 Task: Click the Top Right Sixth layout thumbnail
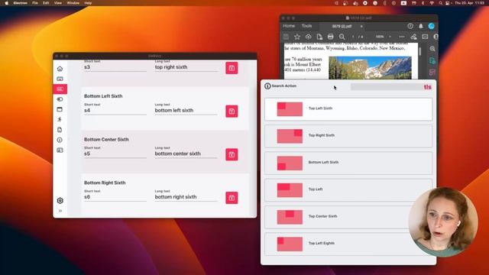(290, 136)
